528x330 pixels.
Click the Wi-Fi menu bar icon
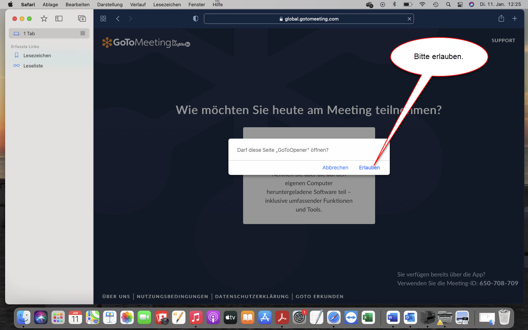422,4
